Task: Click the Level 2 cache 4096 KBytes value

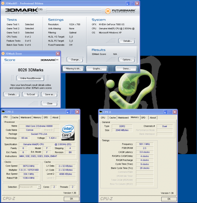Action: [66, 174]
